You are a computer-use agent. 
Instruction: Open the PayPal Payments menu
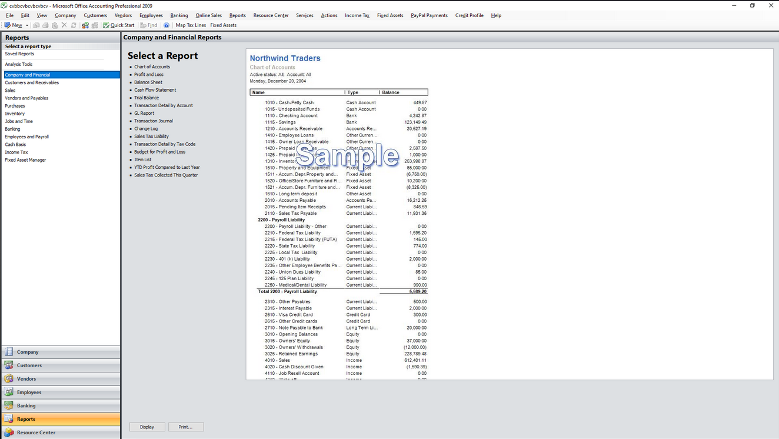click(x=429, y=15)
